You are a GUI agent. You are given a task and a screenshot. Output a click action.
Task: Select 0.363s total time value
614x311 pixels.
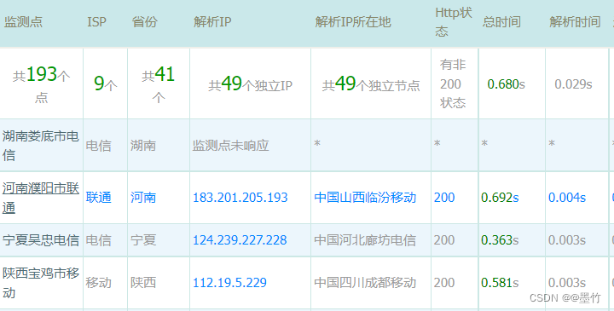[500, 240]
